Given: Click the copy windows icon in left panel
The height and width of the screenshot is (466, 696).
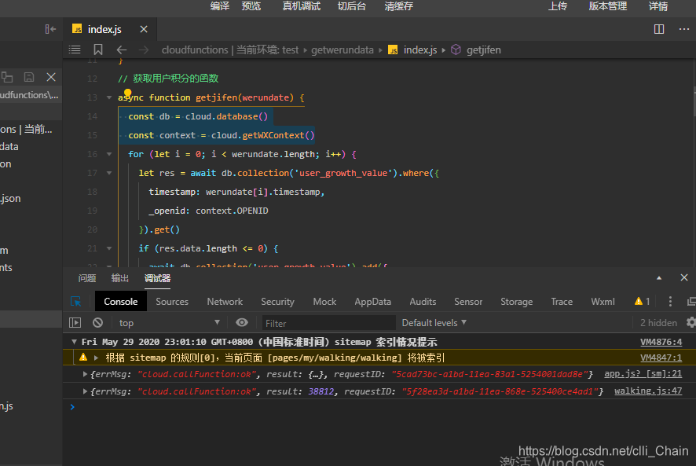Looking at the screenshot, I should tap(6, 77).
